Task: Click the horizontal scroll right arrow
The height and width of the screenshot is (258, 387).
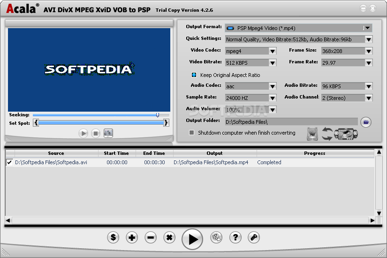Action: coord(372,220)
